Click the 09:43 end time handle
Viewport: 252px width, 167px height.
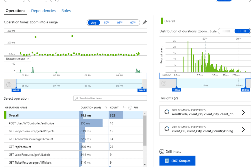point(142,90)
